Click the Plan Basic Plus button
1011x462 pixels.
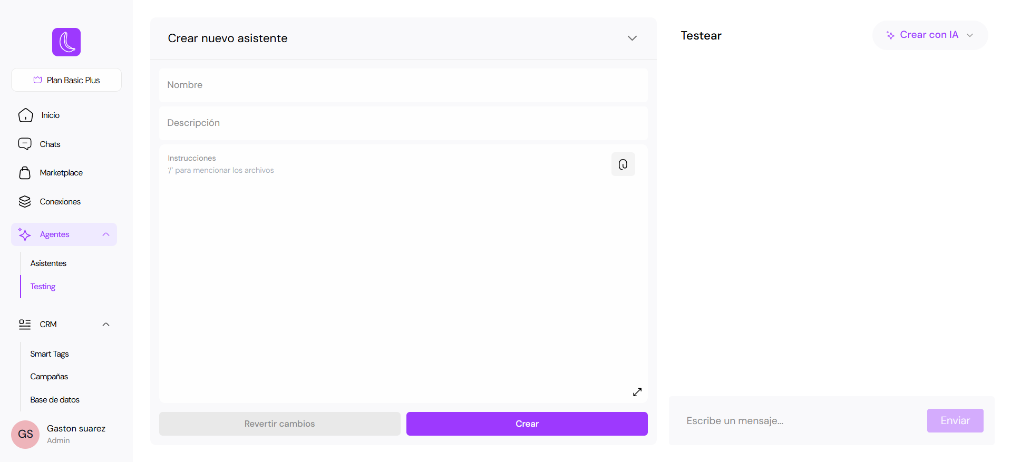point(66,80)
